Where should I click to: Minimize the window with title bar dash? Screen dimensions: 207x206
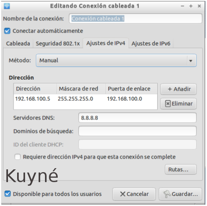pos(182,6)
